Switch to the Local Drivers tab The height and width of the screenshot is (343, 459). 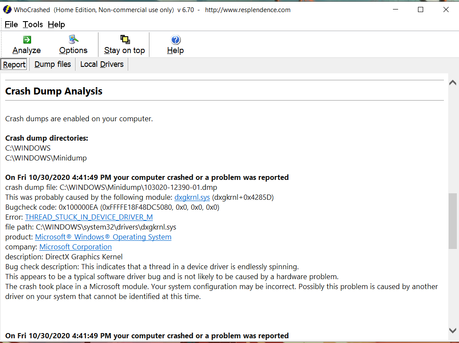point(102,64)
